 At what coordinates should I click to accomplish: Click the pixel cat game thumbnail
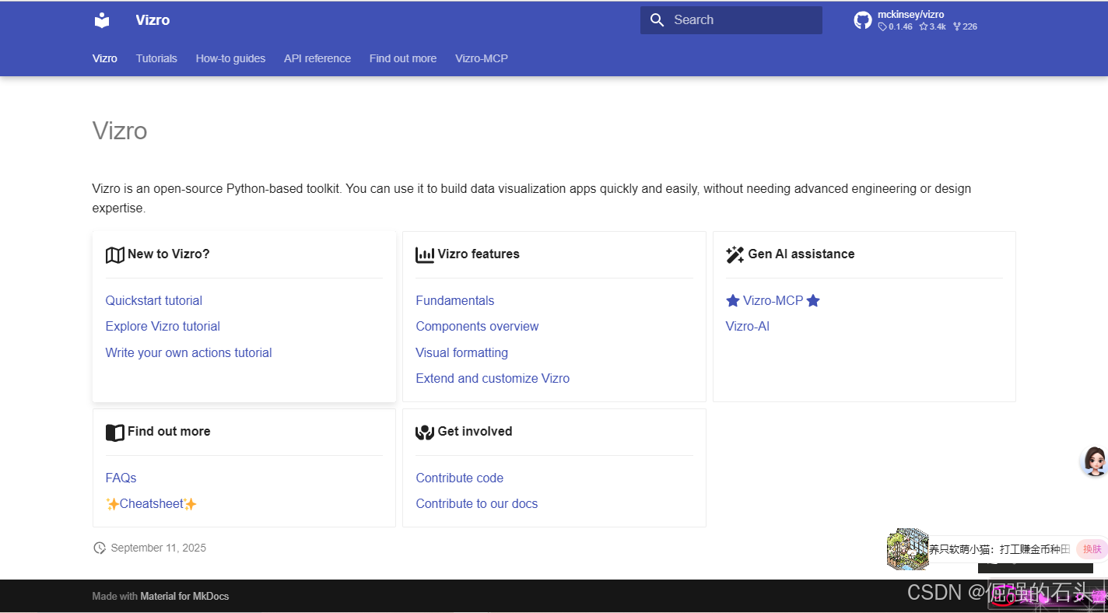click(x=907, y=548)
